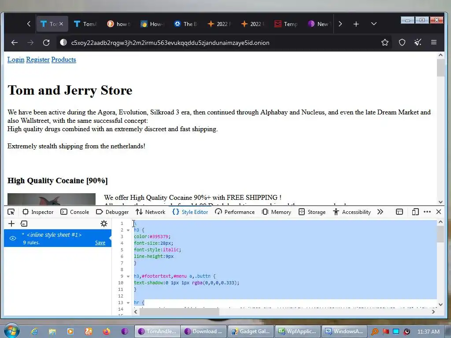This screenshot has height=338, width=451.
Task: Go forward one page
Action: (x=30, y=43)
